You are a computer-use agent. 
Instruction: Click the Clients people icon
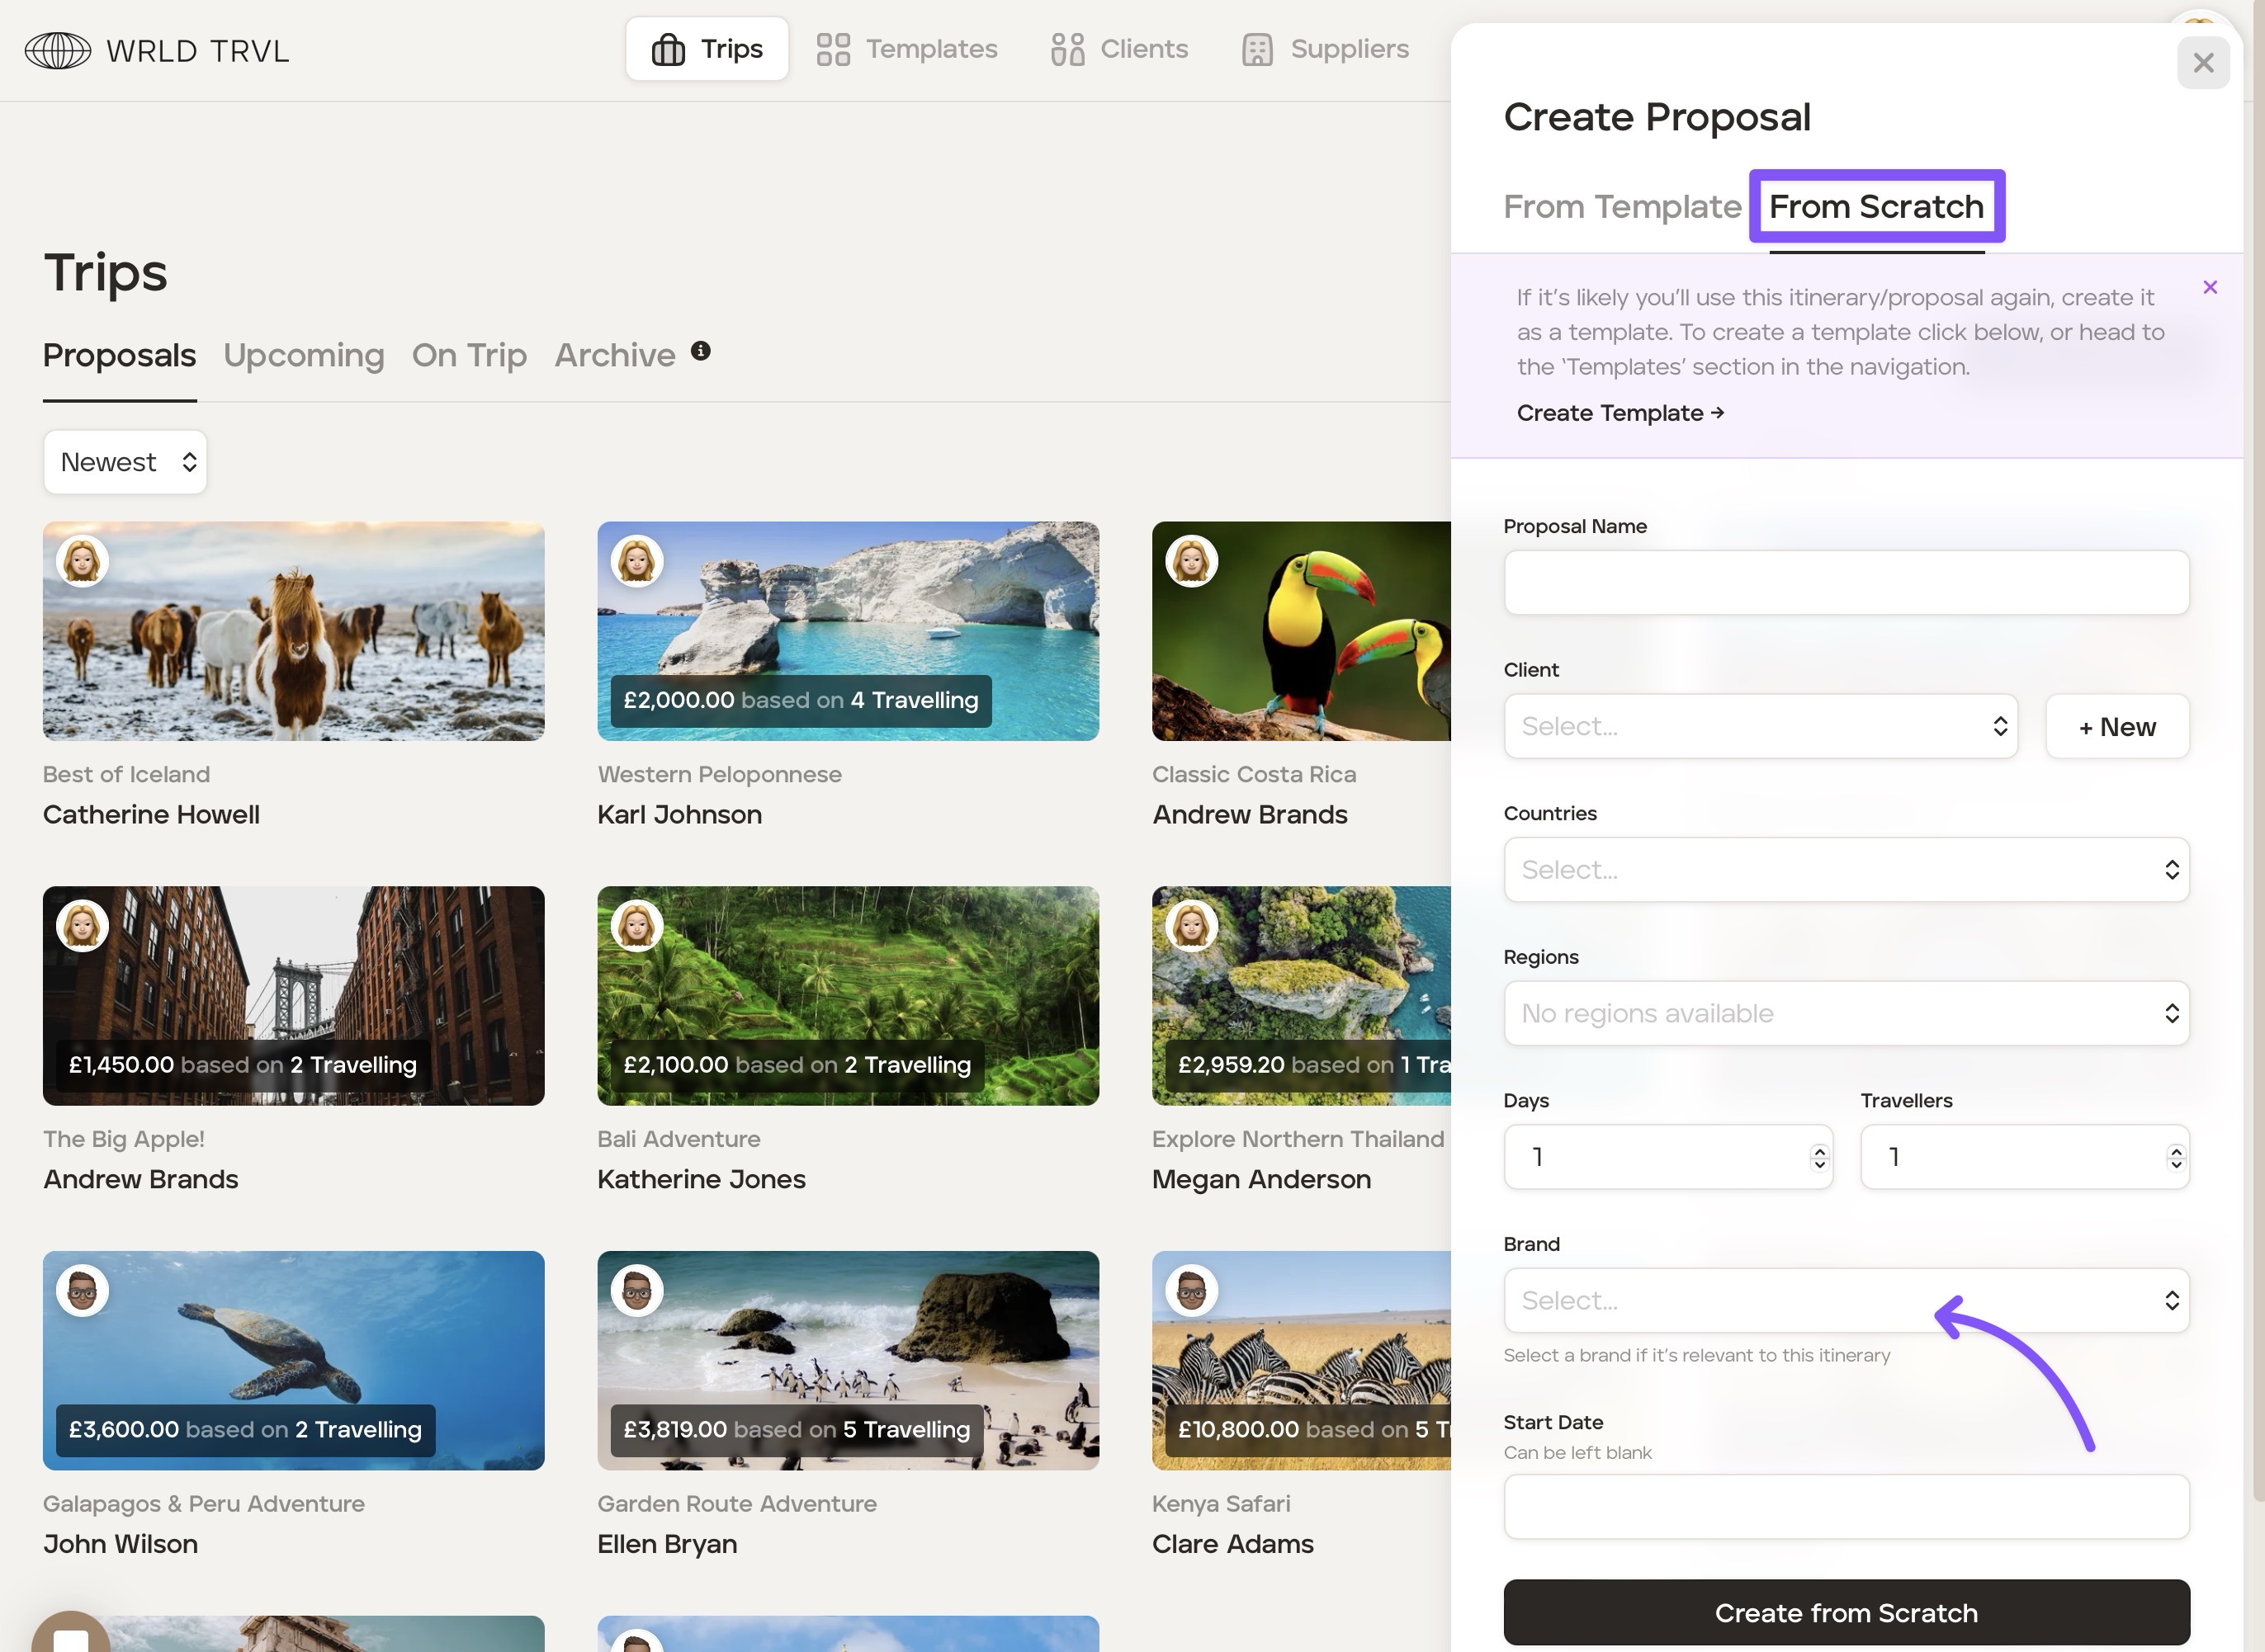[1067, 49]
